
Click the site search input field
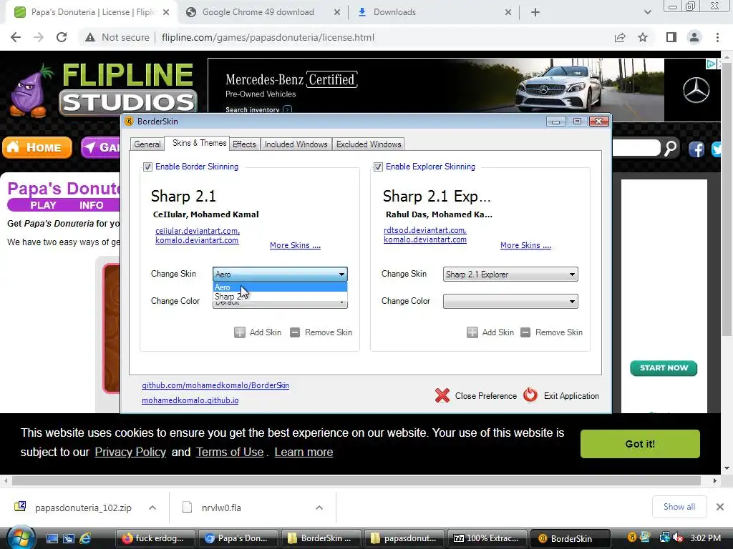point(636,149)
